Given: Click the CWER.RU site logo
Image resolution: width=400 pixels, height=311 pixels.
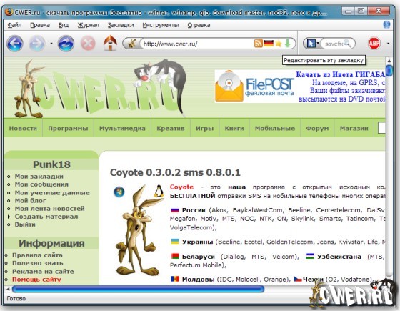Looking at the screenshot, I should tap(101, 88).
